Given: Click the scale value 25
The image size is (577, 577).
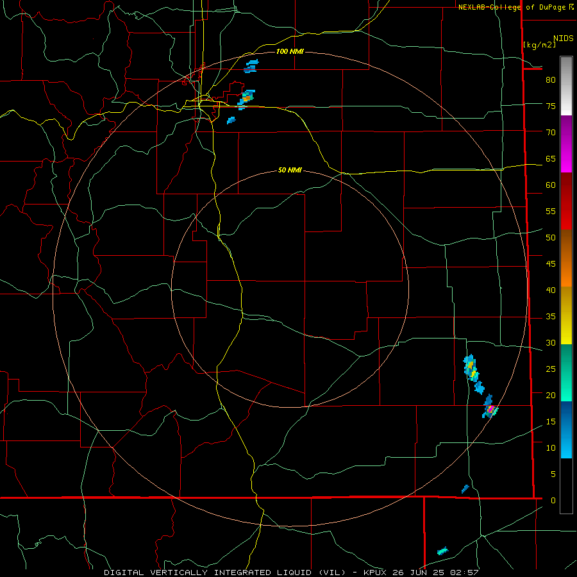Looking at the screenshot, I should point(551,369).
